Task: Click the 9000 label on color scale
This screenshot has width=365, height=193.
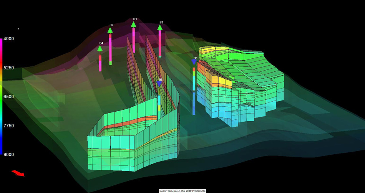Action: click(x=9, y=155)
